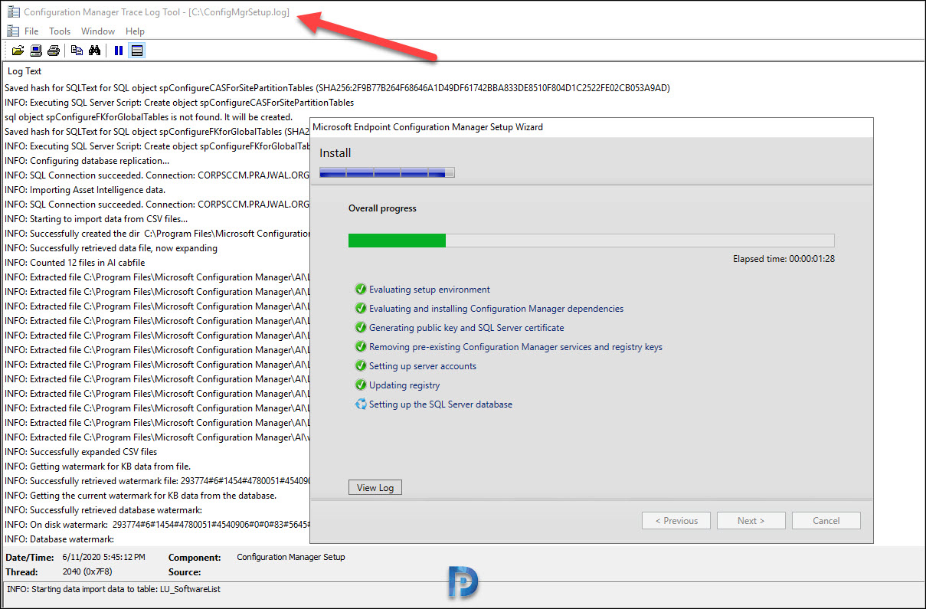Viewport: 926px width, 609px height.
Task: Select row 'INFO: On disk watermark'
Action: (157, 525)
